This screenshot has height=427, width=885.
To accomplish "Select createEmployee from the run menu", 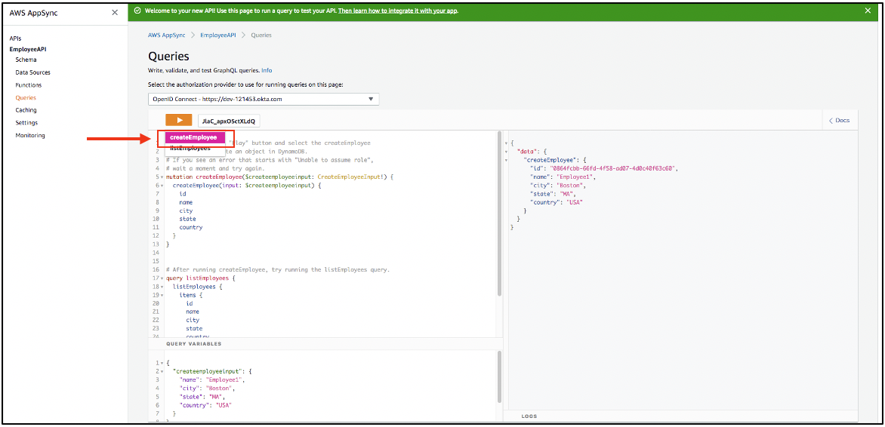I will coord(193,137).
